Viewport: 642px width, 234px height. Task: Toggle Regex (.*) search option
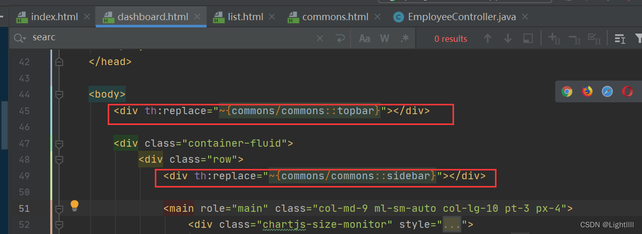coord(404,38)
